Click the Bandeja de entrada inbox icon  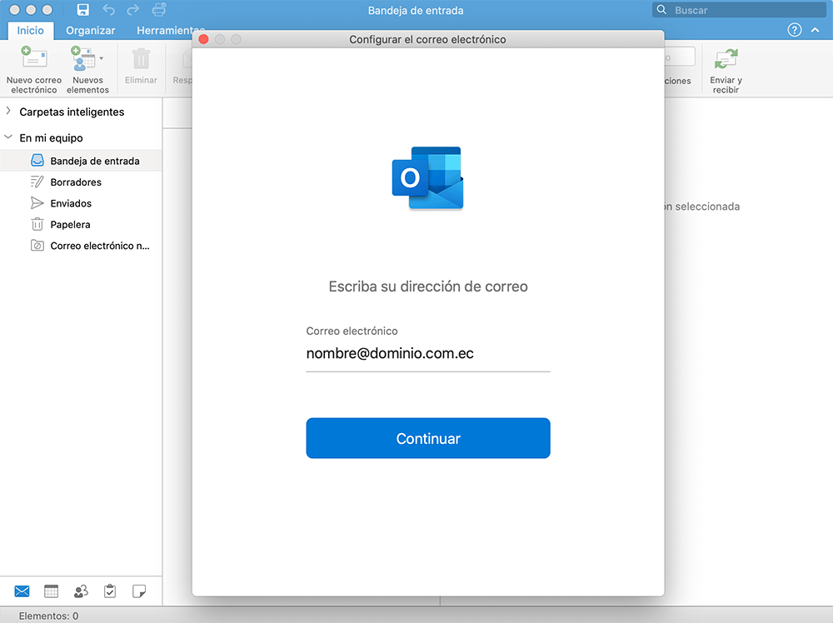(37, 161)
